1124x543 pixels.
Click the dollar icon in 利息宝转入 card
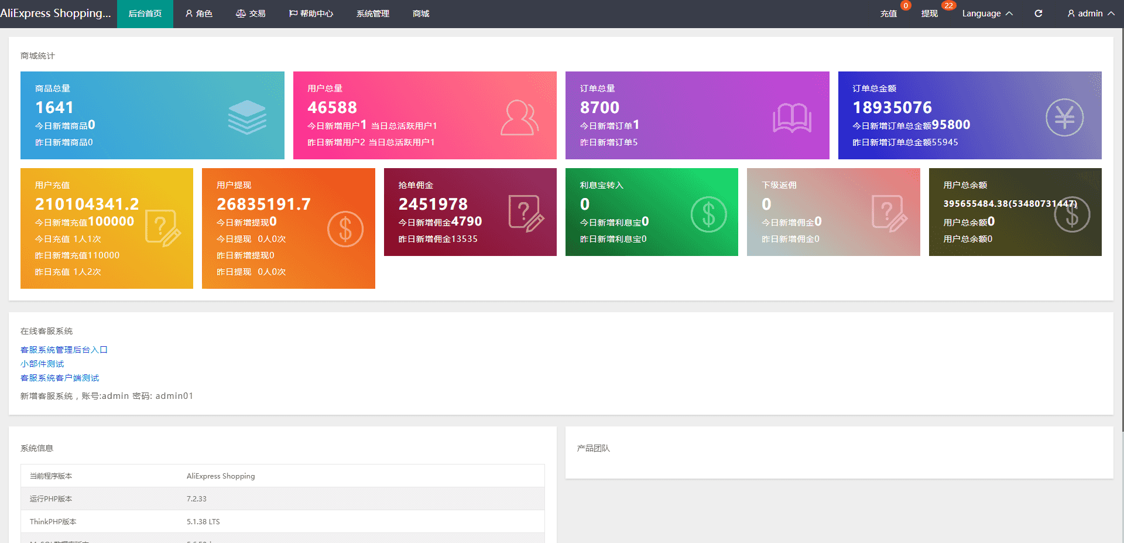tap(708, 214)
